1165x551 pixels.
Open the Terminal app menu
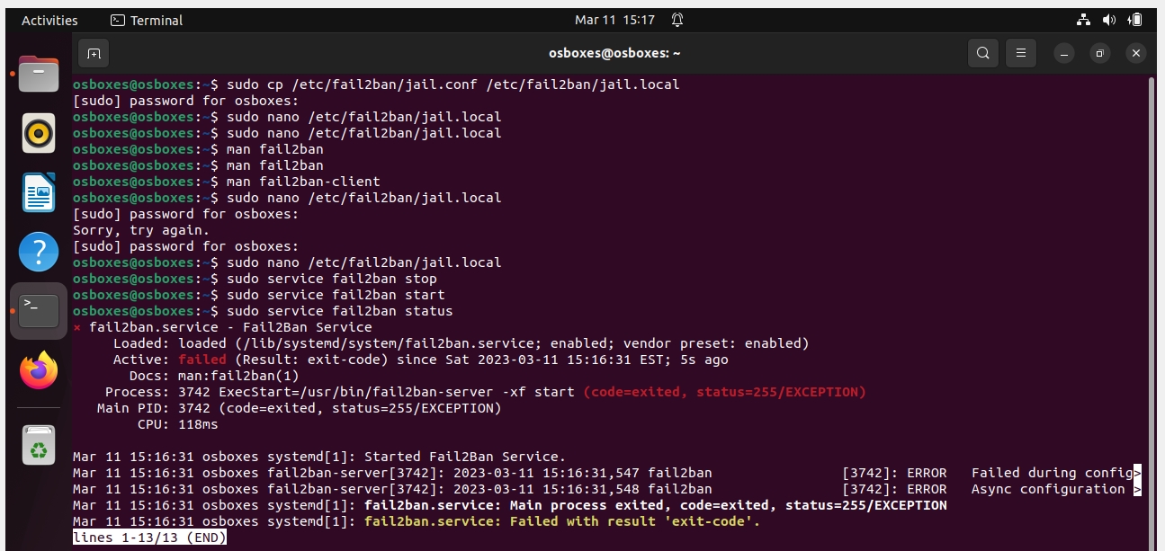point(147,20)
